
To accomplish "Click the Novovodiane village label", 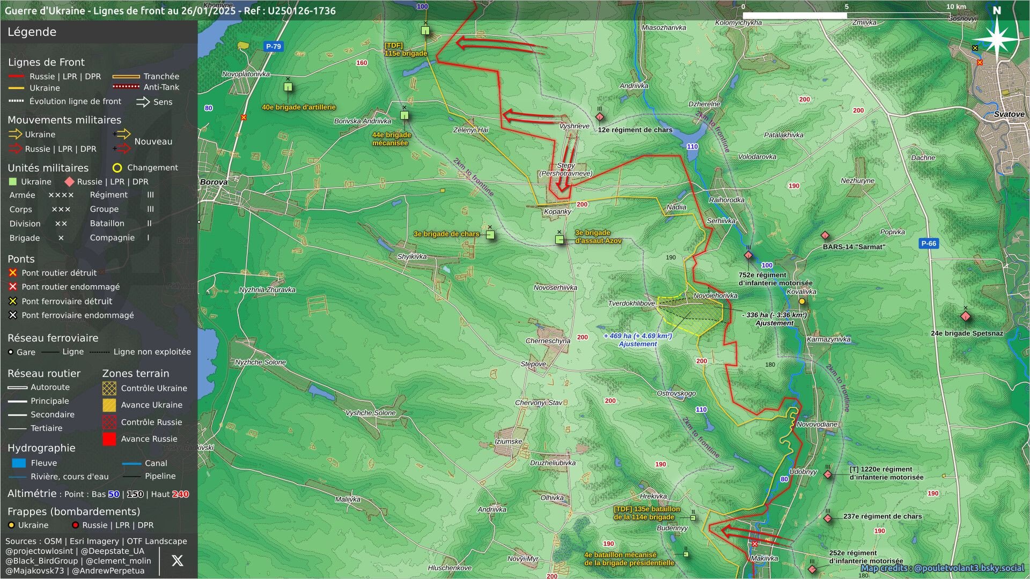I will point(817,425).
